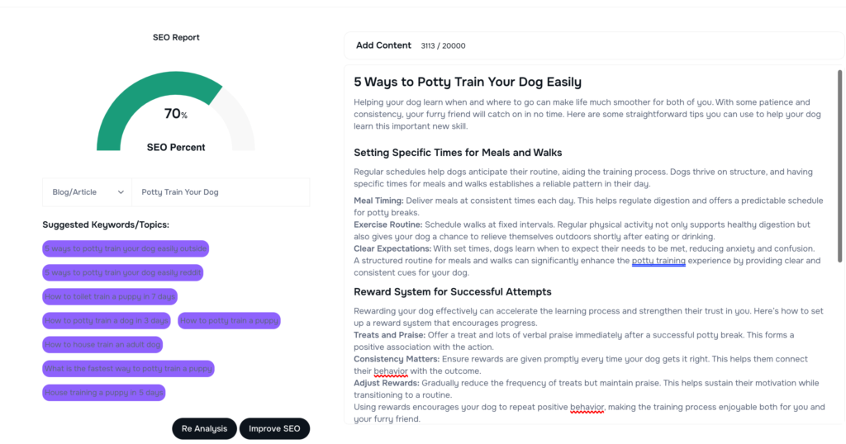Click the Re Analysis button
Viewport: 846px width, 444px height.
(x=204, y=428)
